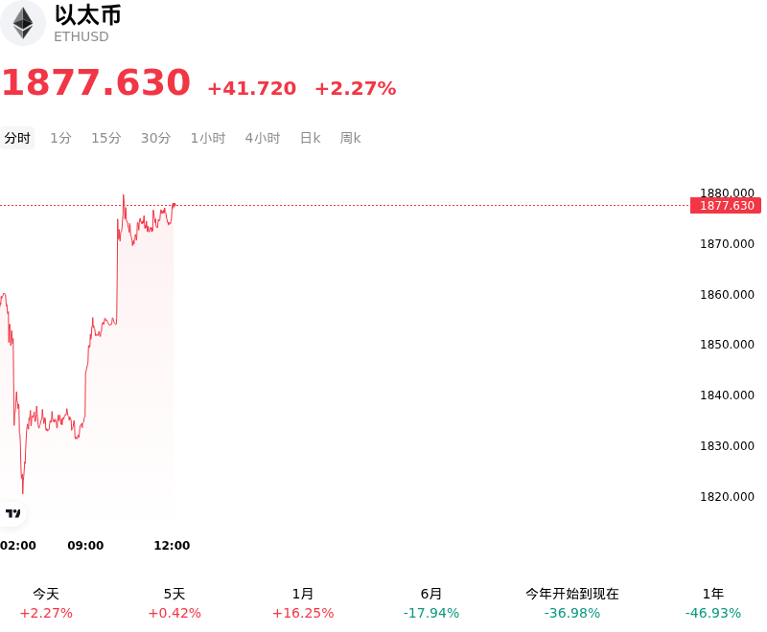Image resolution: width=767 pixels, height=632 pixels.
Task: Select the 分时 timeframe tab
Action: [17, 138]
